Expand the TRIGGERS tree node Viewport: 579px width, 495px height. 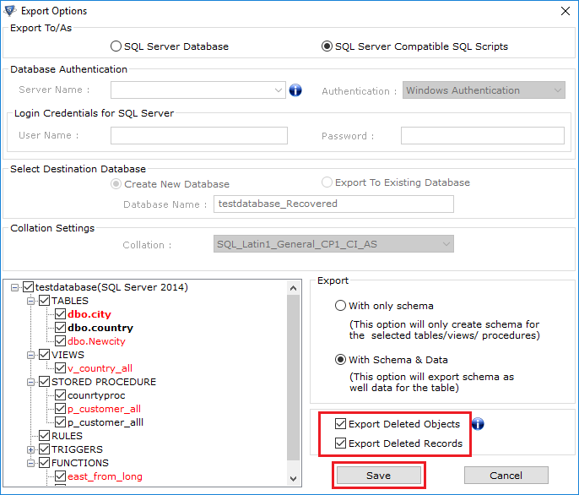point(31,449)
